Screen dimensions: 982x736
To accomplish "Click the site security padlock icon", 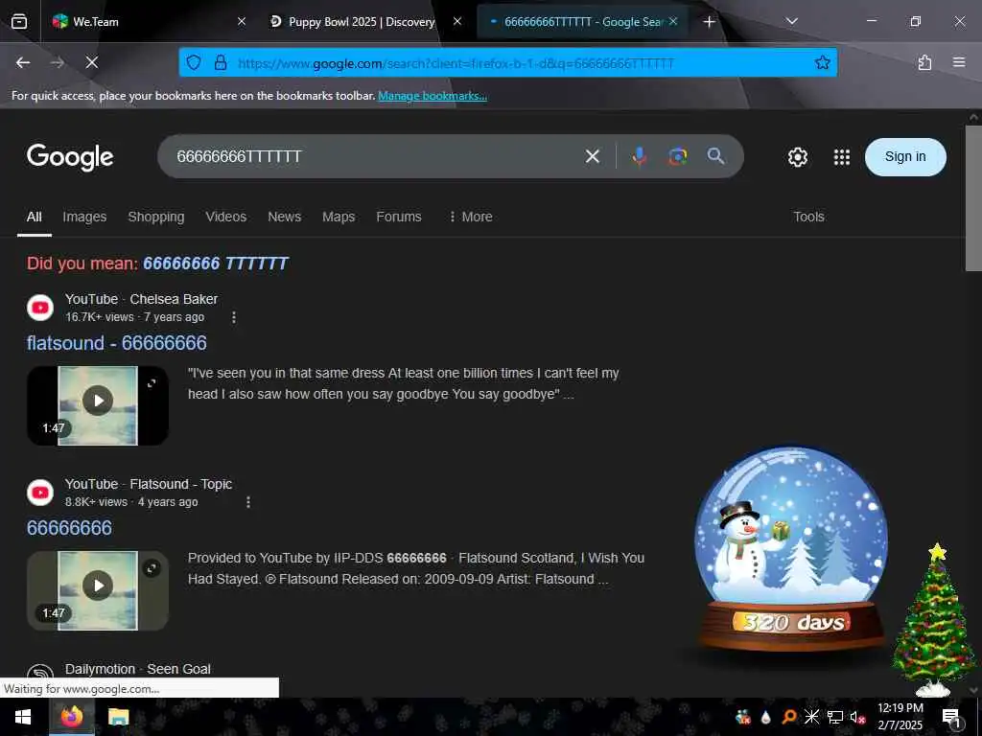I will click(221, 62).
